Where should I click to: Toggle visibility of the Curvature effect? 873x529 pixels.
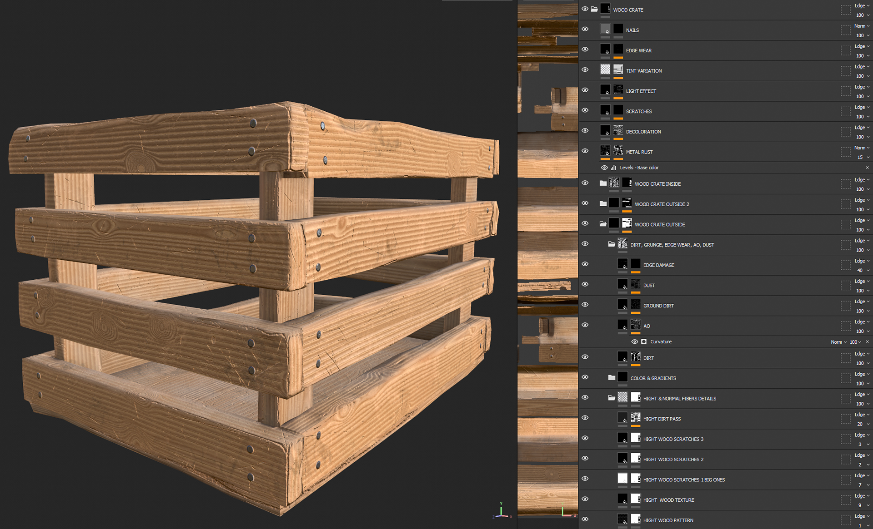[635, 341]
